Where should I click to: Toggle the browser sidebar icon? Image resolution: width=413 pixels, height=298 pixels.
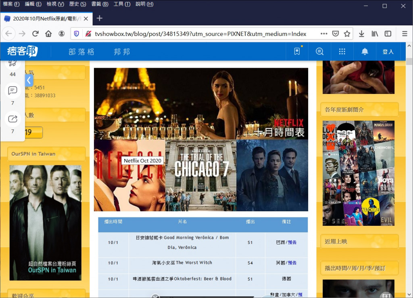tap(388, 34)
